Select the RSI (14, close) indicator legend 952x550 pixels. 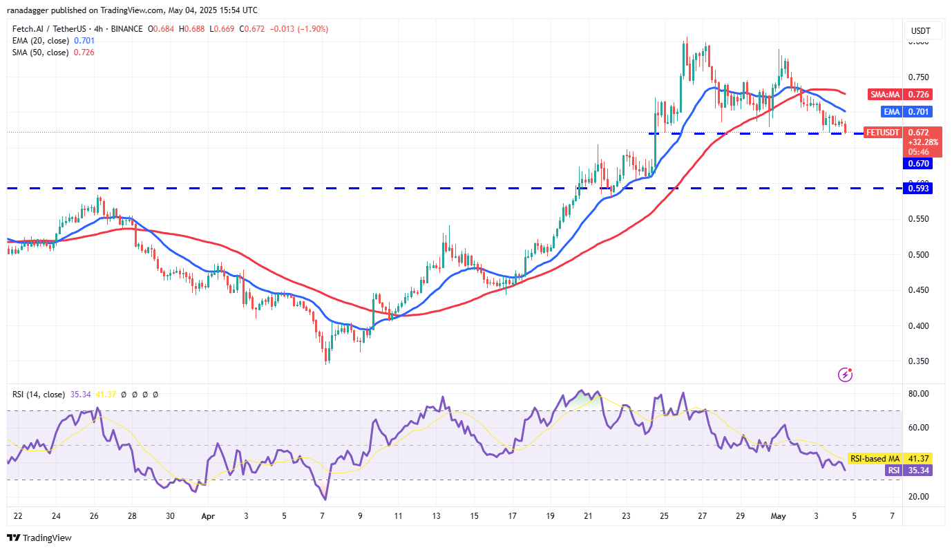click(x=38, y=394)
